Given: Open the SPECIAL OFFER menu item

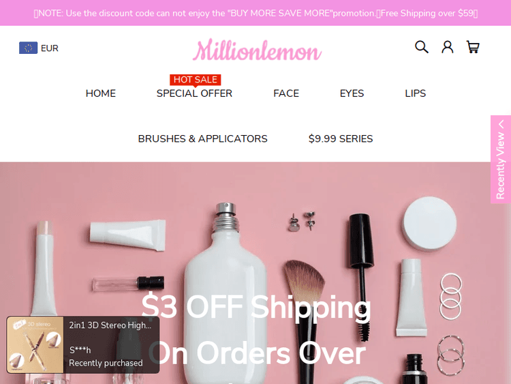Looking at the screenshot, I should click(x=194, y=93).
